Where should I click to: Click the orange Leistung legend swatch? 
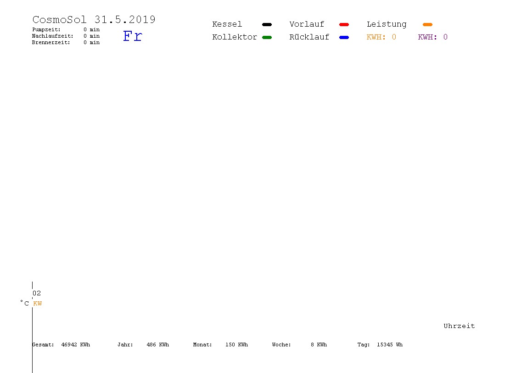pos(427,24)
